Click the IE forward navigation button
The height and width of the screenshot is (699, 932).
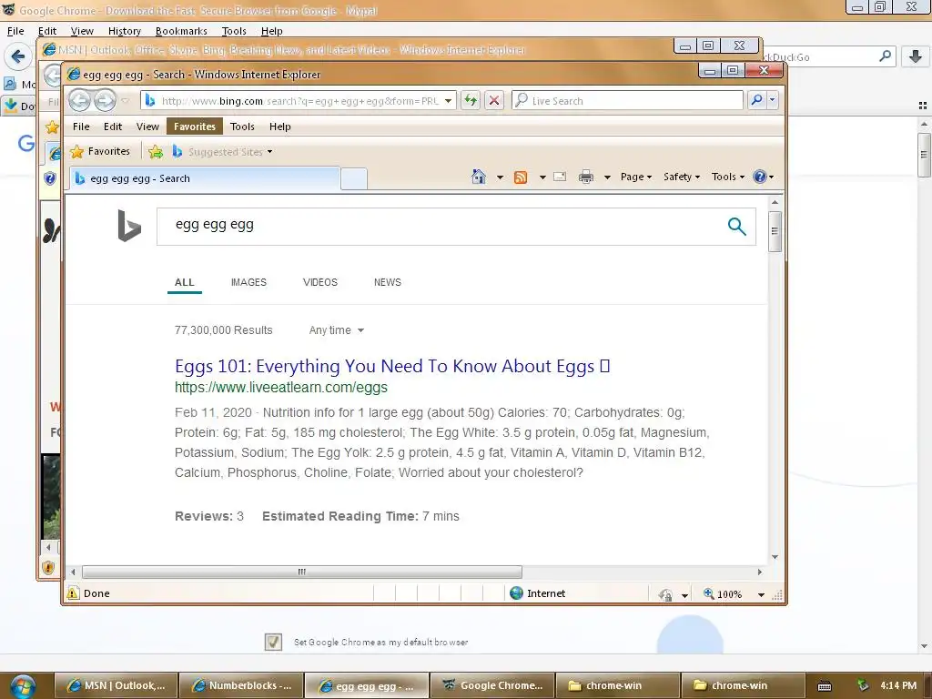[x=106, y=100]
